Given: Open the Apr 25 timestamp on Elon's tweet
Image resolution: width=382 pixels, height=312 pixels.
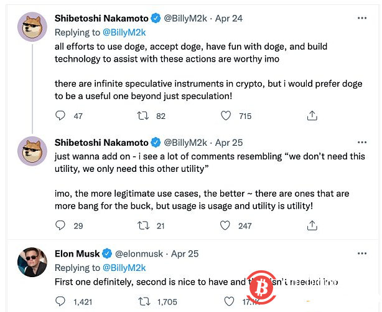Looking at the screenshot, I should pos(185,253).
